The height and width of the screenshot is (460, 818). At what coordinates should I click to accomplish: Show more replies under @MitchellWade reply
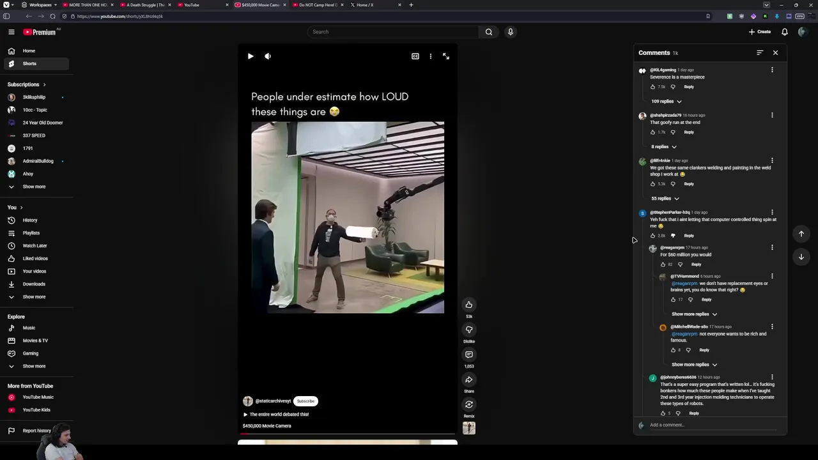(694, 365)
